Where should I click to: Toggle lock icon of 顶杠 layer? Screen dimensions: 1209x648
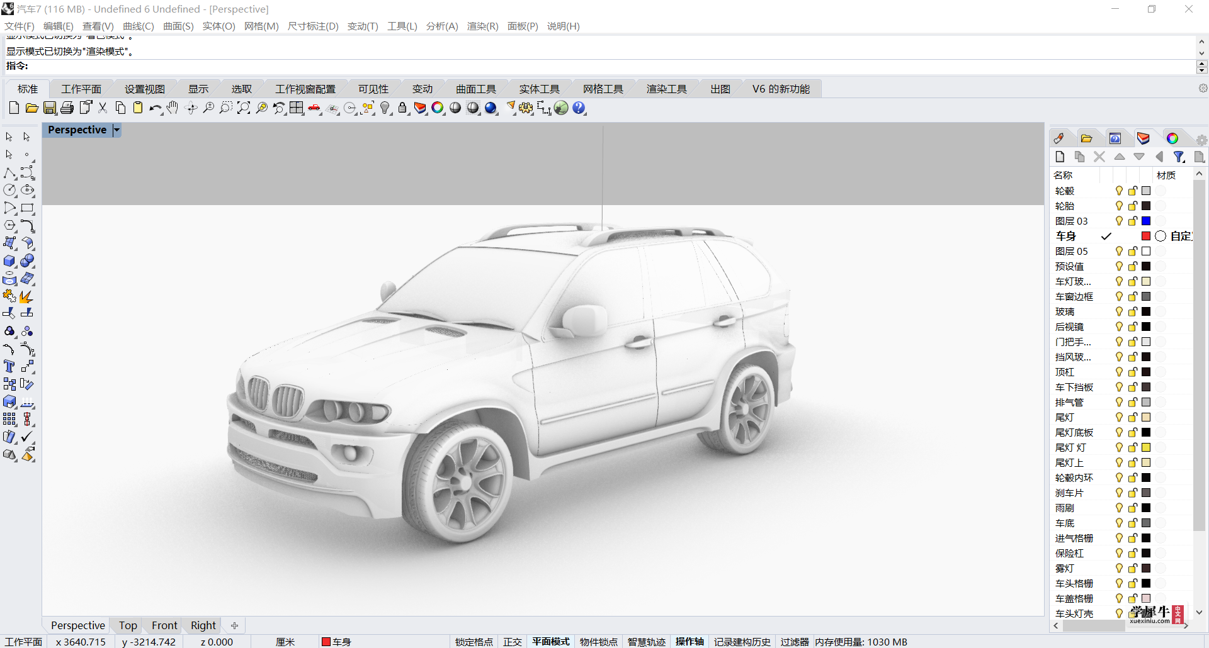point(1133,372)
